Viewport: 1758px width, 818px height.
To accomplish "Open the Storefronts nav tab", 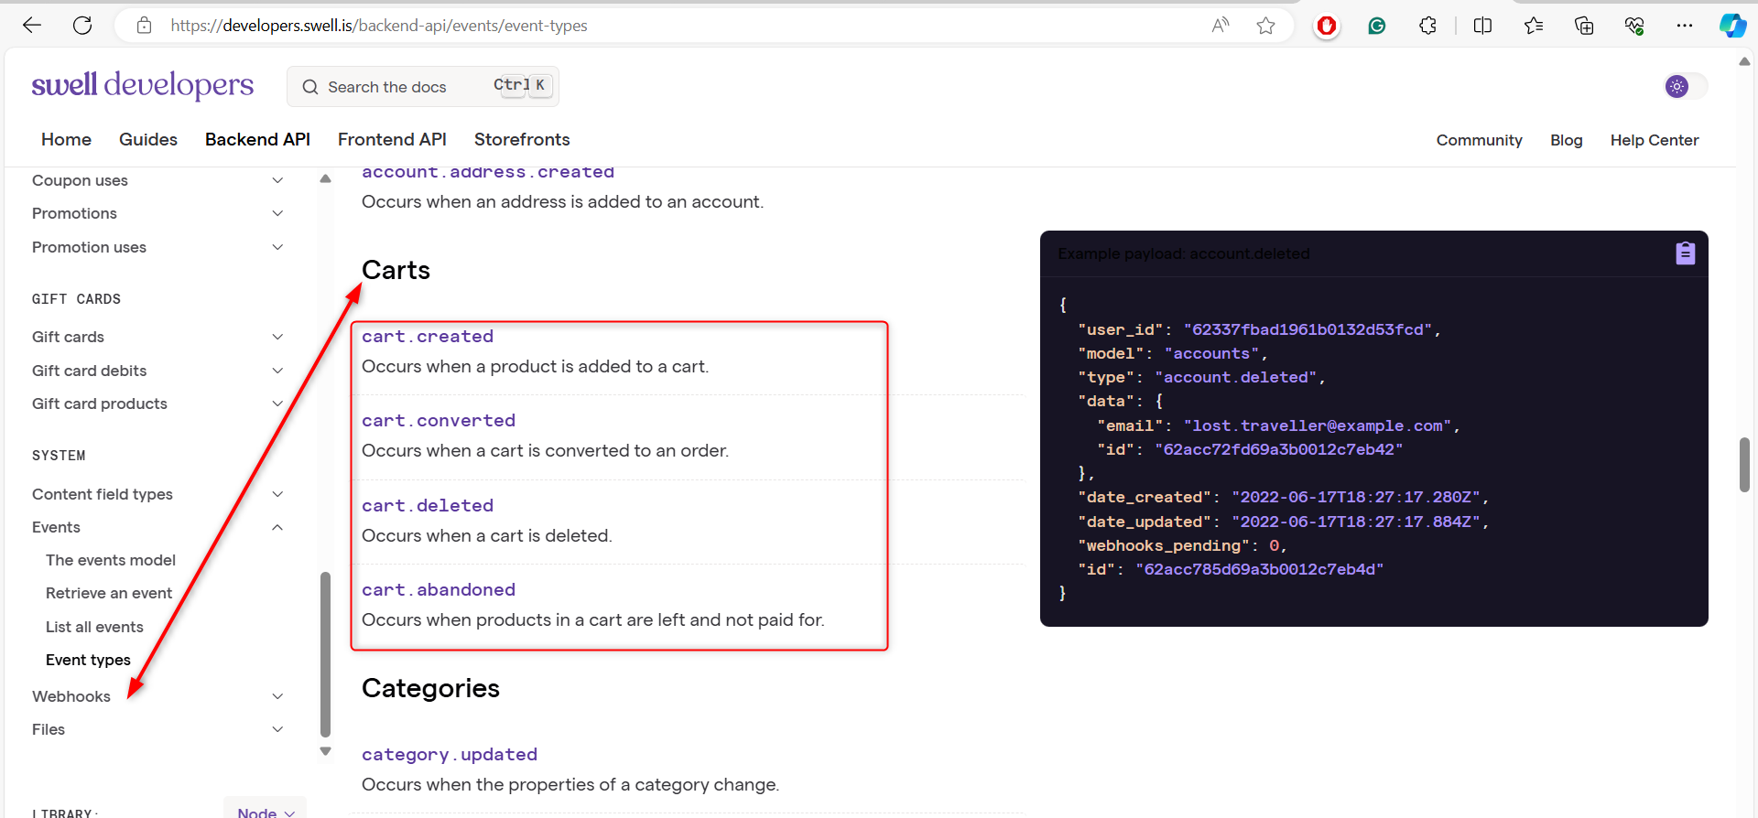I will 522,139.
